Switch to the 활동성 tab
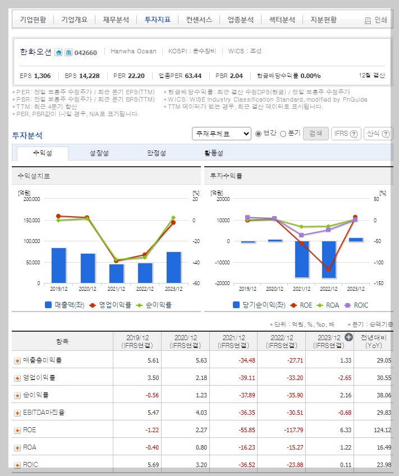Image resolution: width=399 pixels, height=476 pixels. (214, 153)
